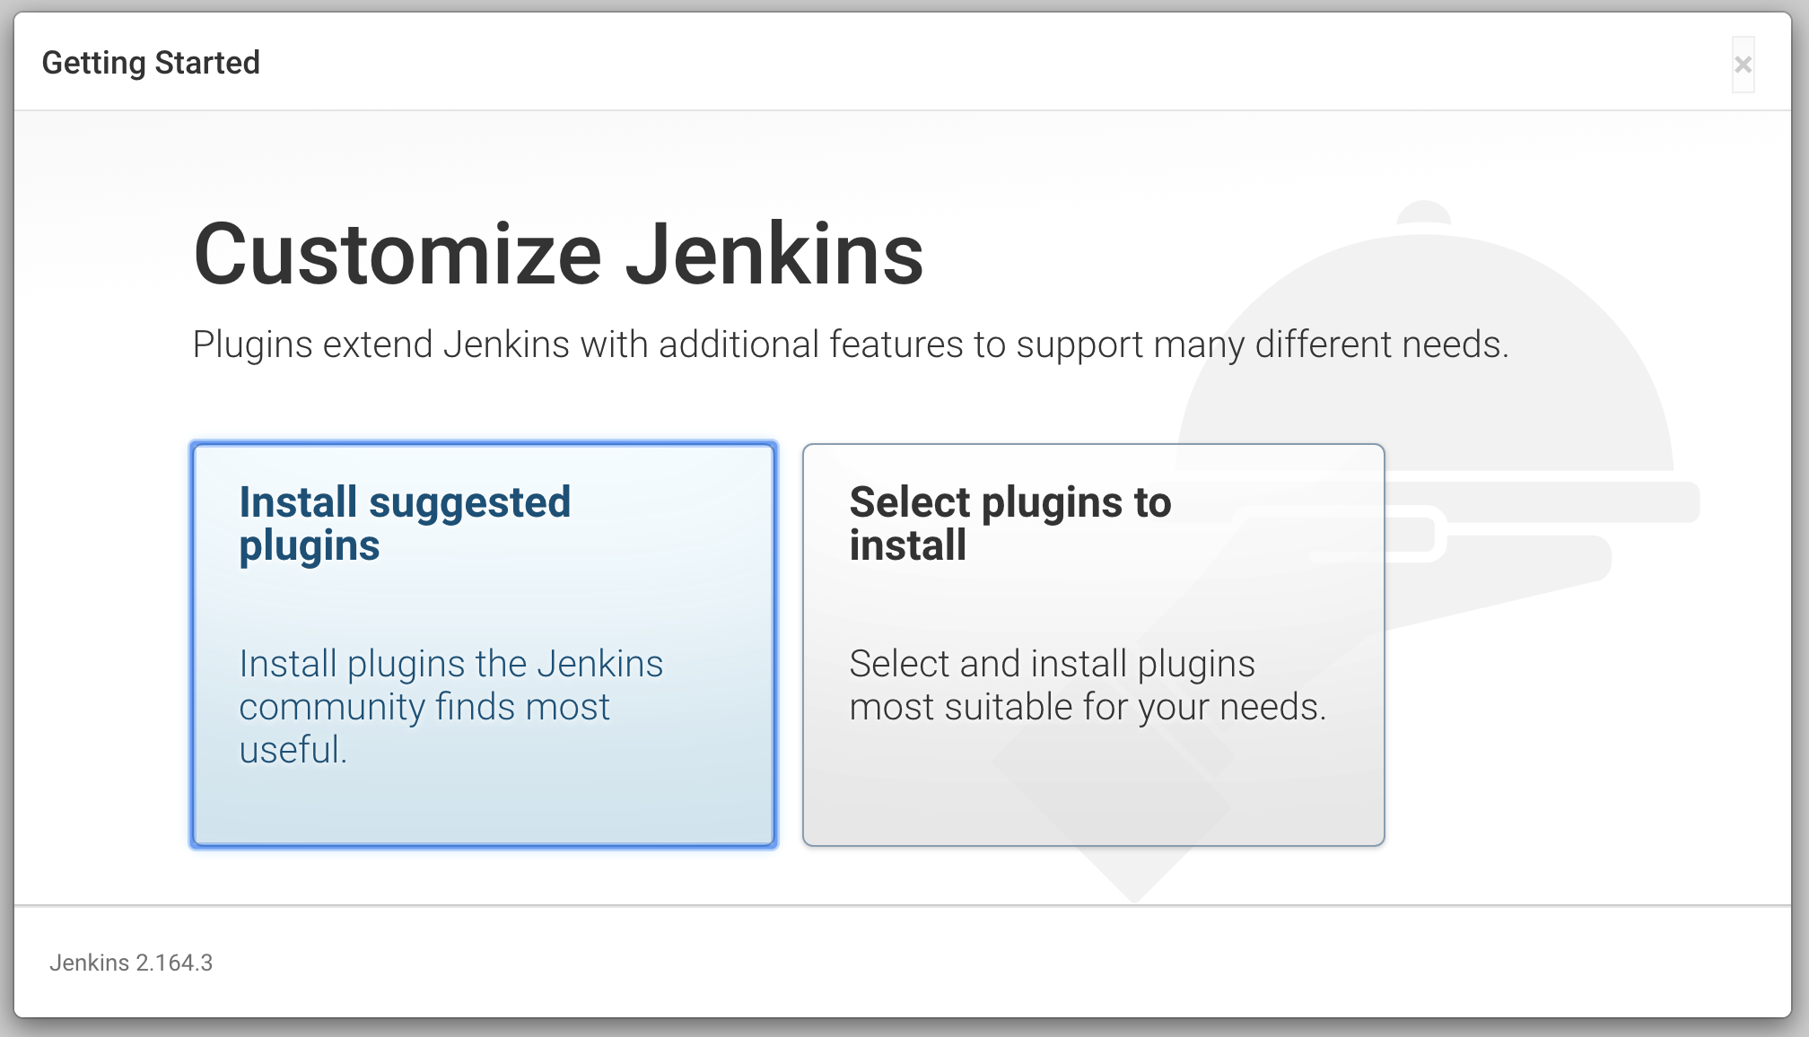Click the Customize Jenkins main heading
Screen dimensions: 1809x1037
558,255
